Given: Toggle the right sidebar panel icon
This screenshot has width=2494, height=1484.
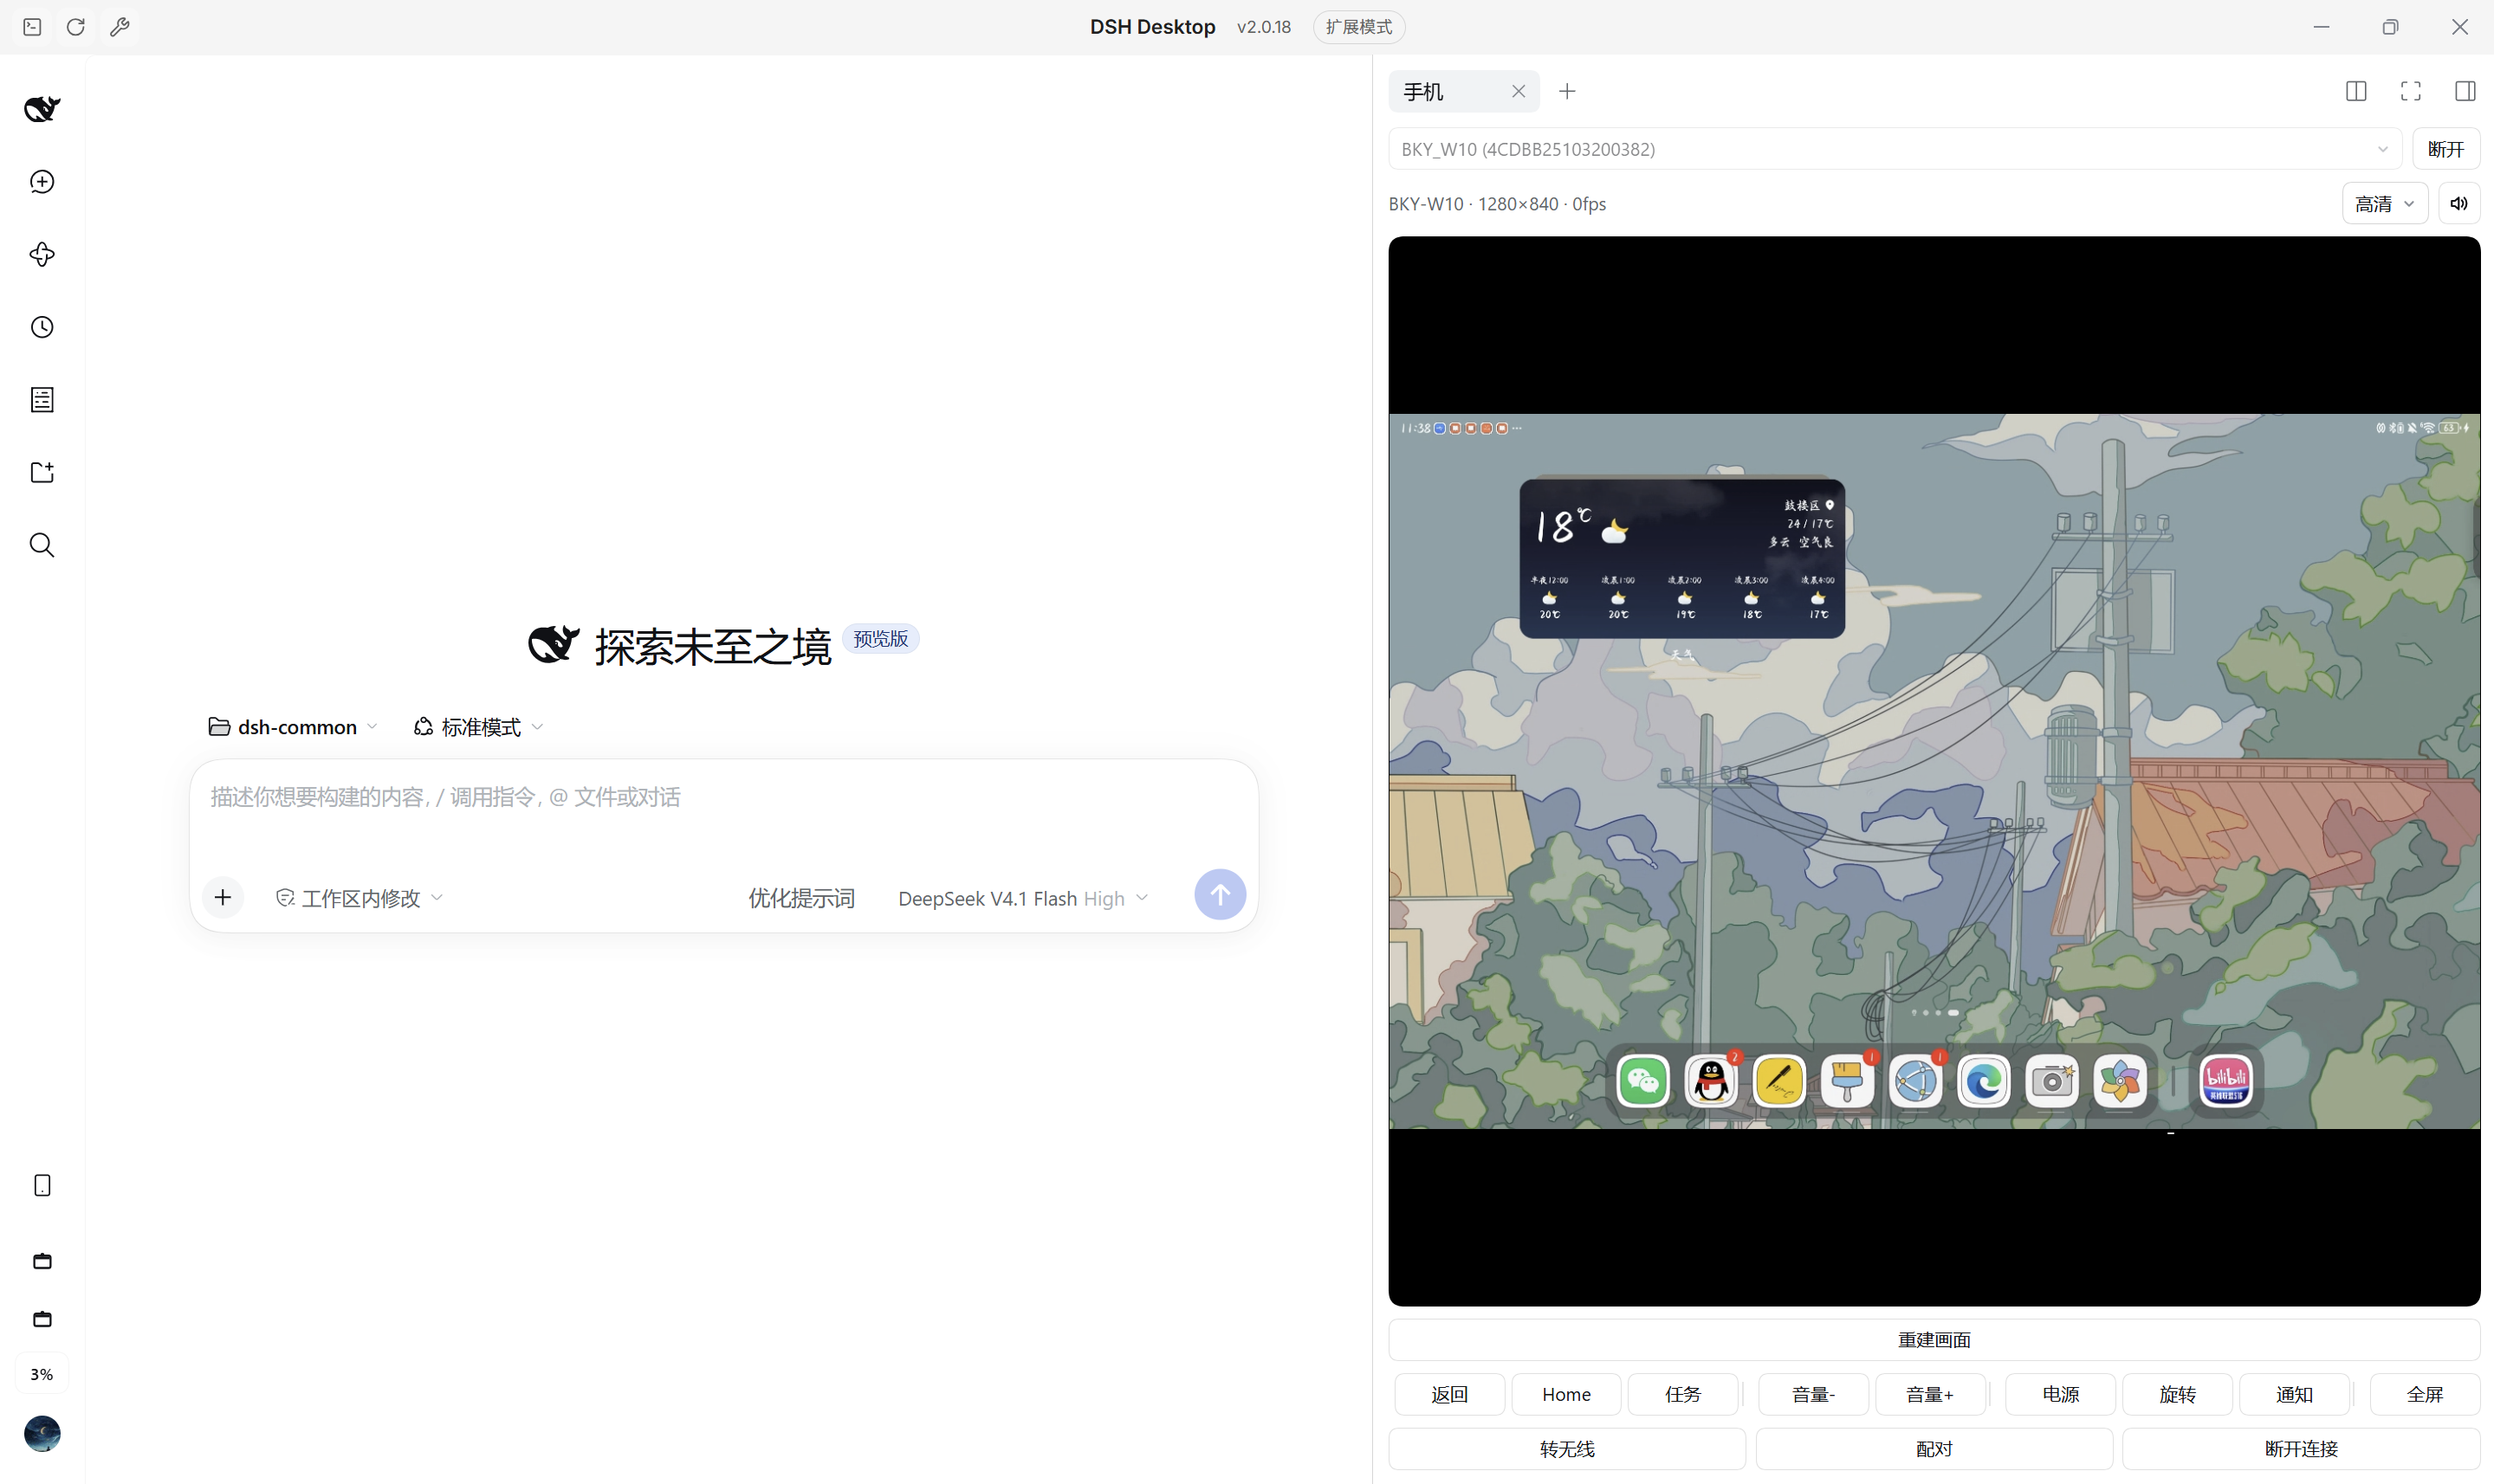Looking at the screenshot, I should click(x=2465, y=91).
